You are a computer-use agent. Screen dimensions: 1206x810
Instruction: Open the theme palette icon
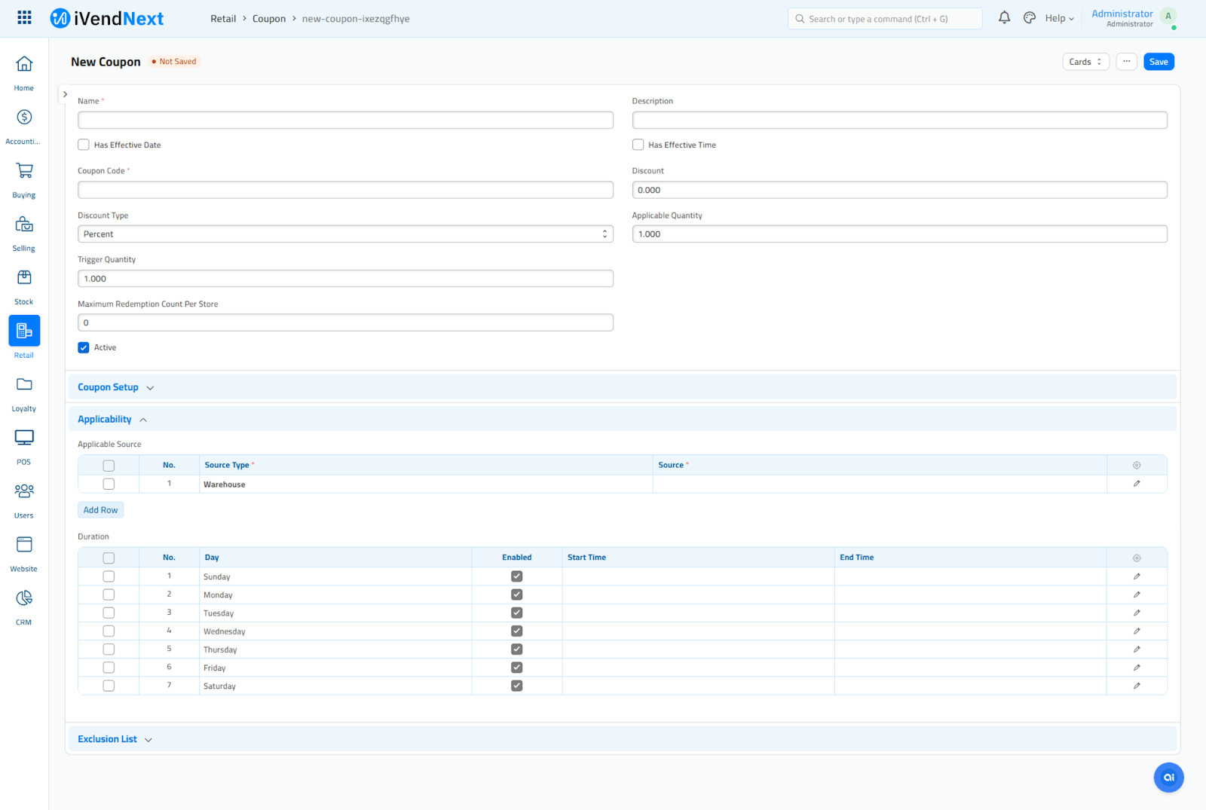point(1030,18)
